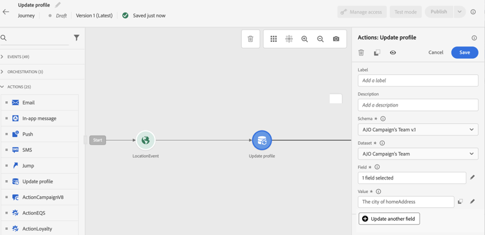Open info icon next to Publish
Screen dimensions: 485x235
click(473, 12)
